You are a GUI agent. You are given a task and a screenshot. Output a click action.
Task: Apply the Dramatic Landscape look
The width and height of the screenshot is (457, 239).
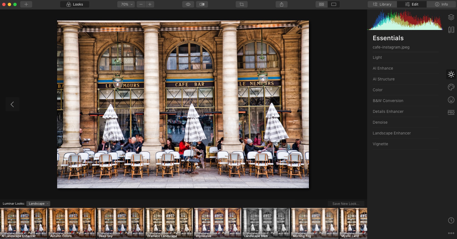pos(169,223)
